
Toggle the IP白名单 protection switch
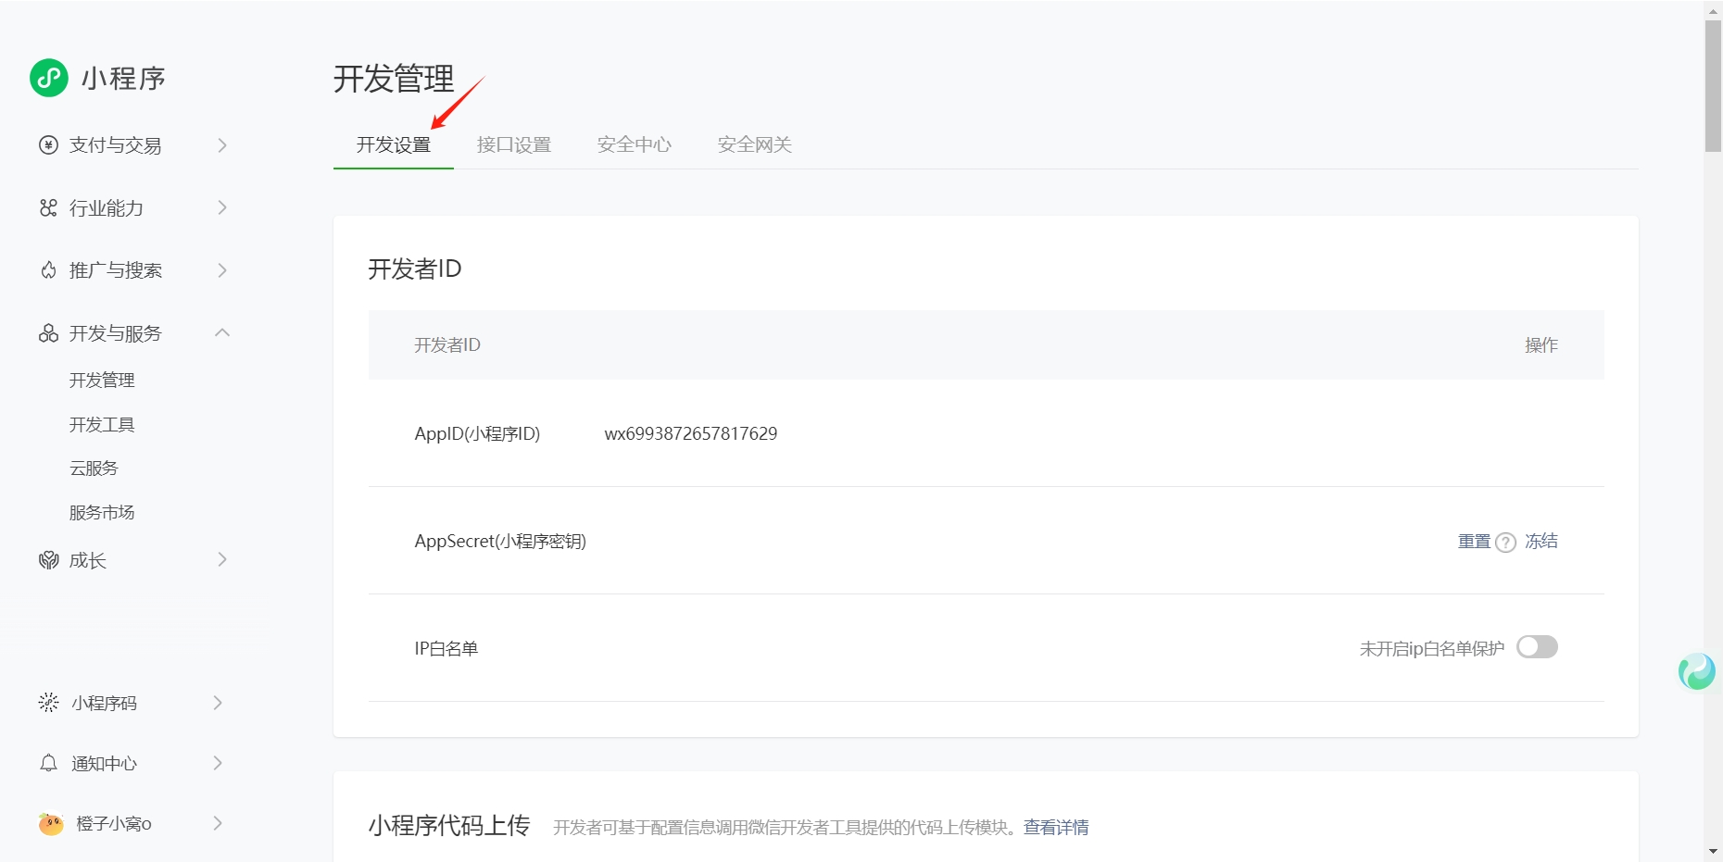click(1537, 647)
